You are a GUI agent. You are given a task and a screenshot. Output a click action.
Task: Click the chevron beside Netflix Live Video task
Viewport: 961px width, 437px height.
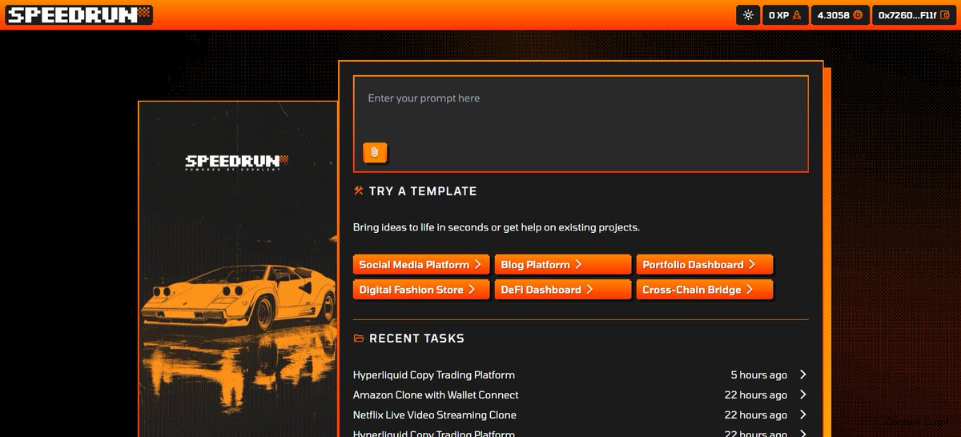click(803, 415)
